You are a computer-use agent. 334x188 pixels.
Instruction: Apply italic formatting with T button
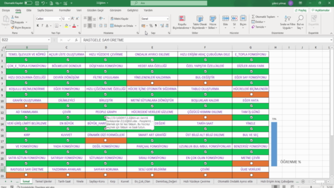(x=42, y=26)
